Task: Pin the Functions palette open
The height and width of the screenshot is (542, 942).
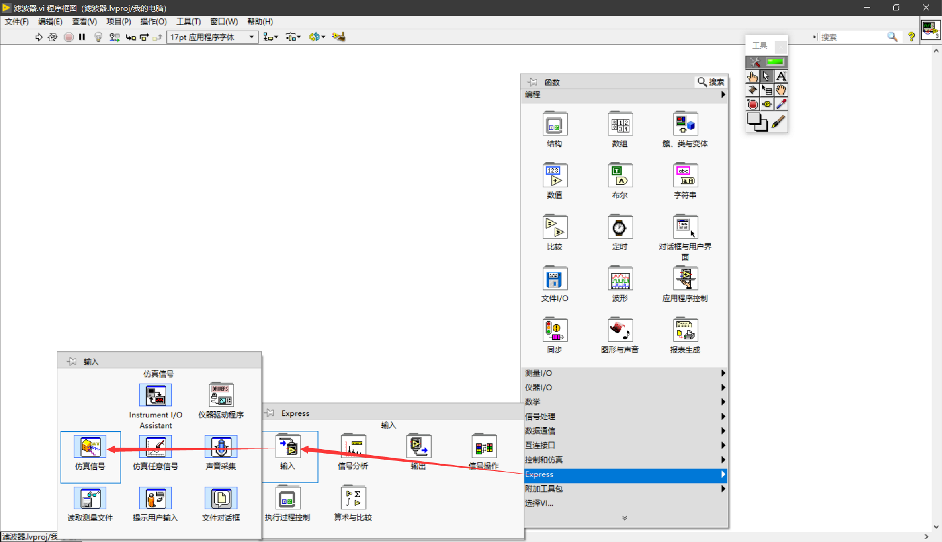Action: point(532,82)
